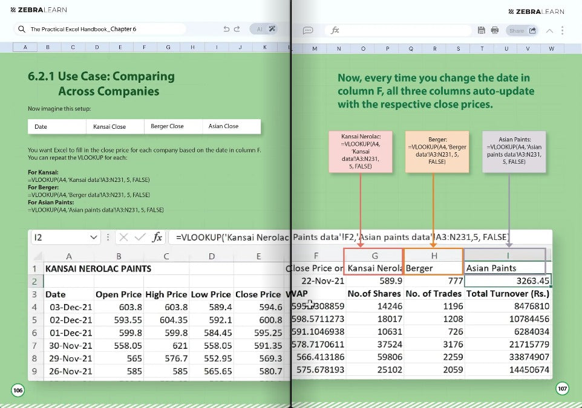Open the I2 name box dropdown arrow
The image size is (582, 408).
click(94, 238)
